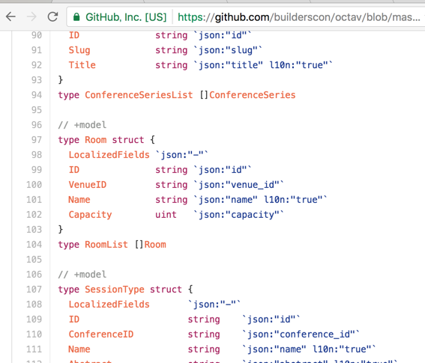Select line number 97
The image size is (425, 363).
(37, 140)
